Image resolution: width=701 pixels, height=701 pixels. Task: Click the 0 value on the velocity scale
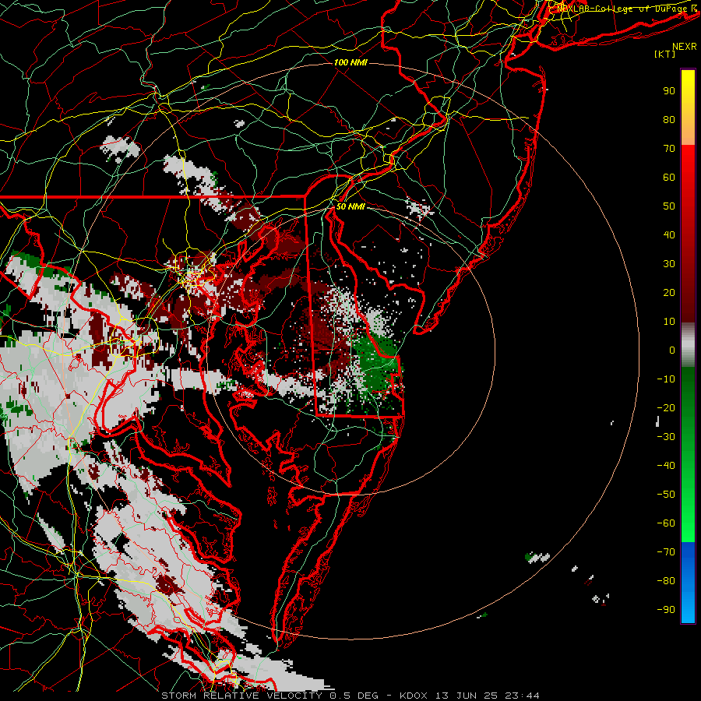672,350
